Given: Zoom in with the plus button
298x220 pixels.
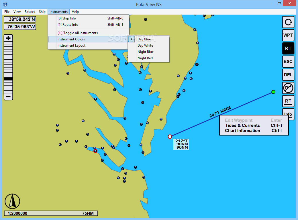Looking at the screenshot, I should 8,38.
